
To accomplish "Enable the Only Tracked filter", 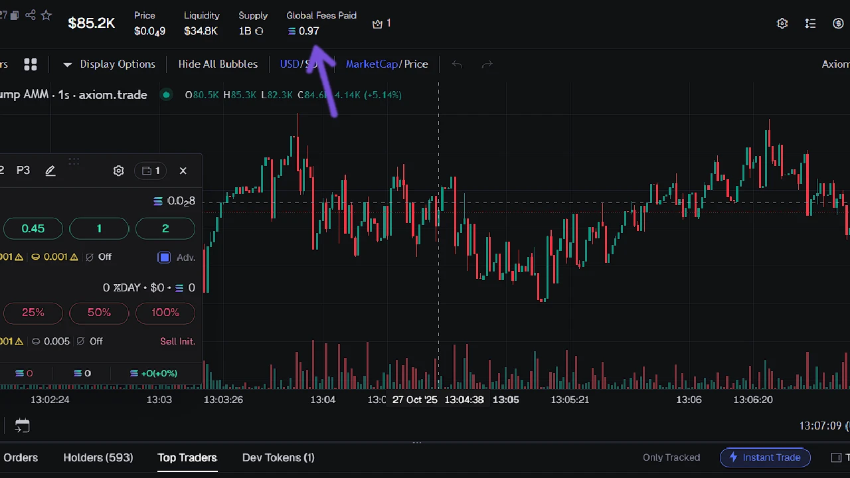I will pyautogui.click(x=671, y=457).
